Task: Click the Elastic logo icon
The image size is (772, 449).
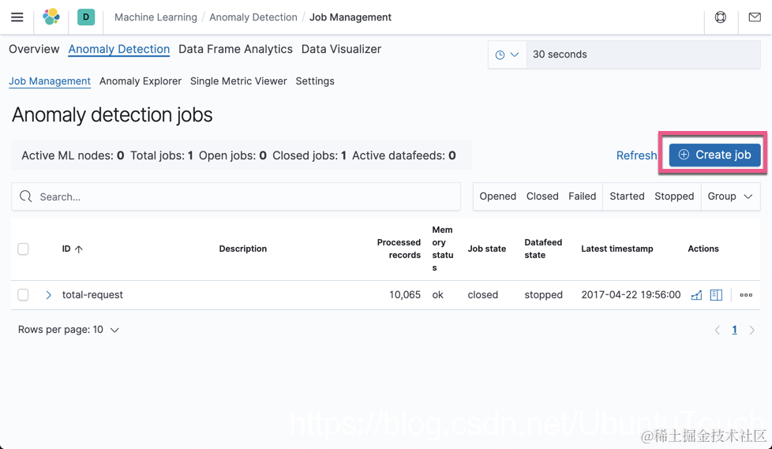Action: coord(51,17)
